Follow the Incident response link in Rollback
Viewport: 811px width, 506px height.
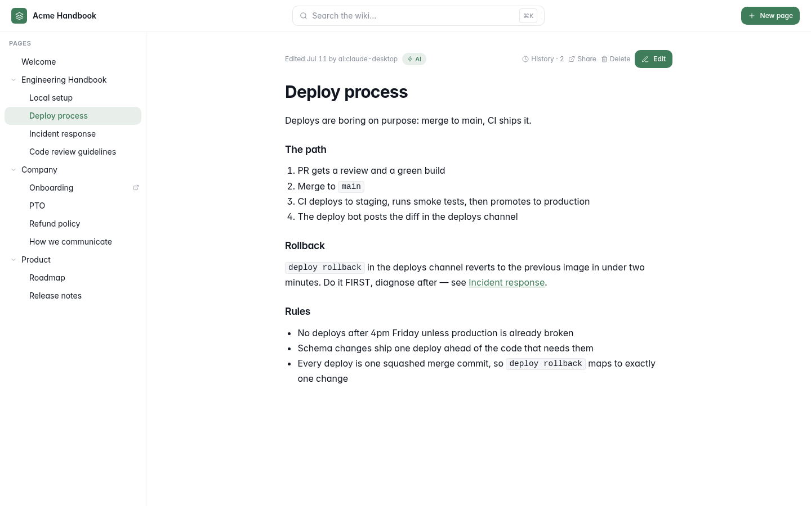click(x=506, y=282)
